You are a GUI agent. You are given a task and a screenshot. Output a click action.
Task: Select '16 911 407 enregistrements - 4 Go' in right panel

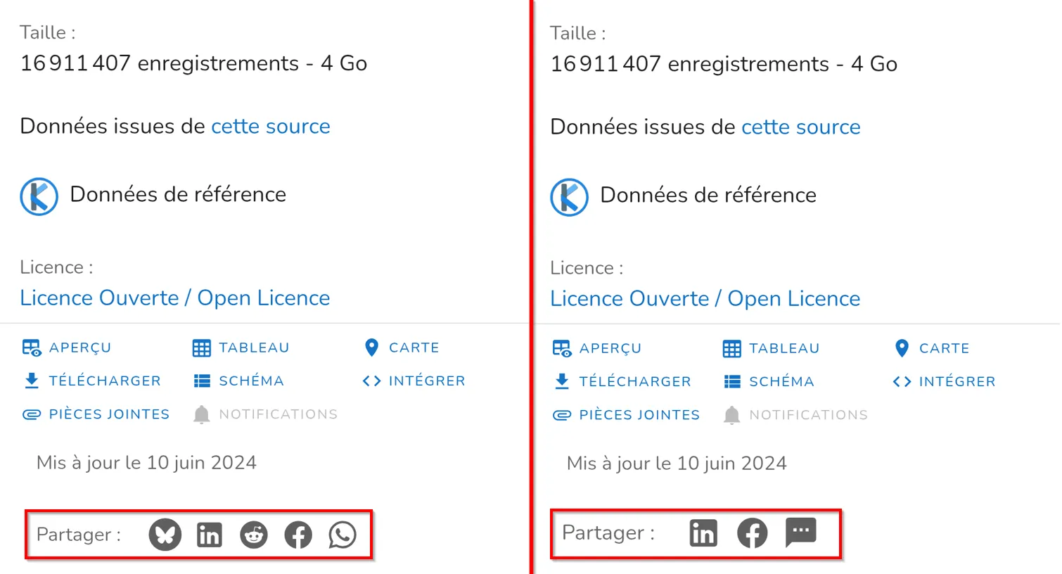(724, 64)
